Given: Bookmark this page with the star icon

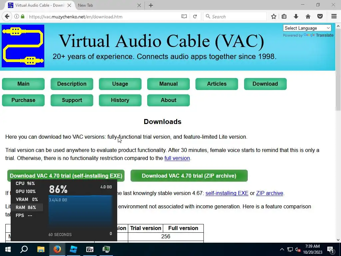Looking at the screenshot, I should pos(274,17).
